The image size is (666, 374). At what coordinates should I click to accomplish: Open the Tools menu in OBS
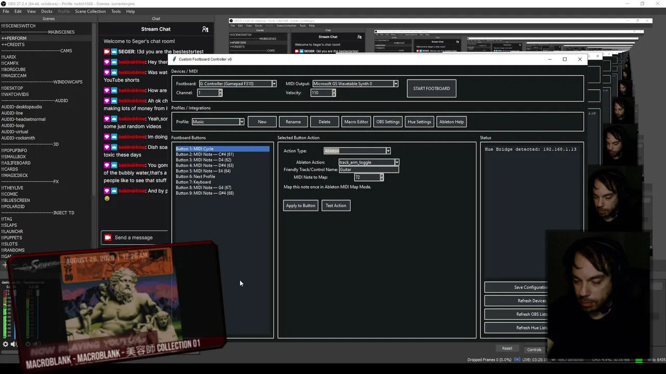click(x=116, y=11)
